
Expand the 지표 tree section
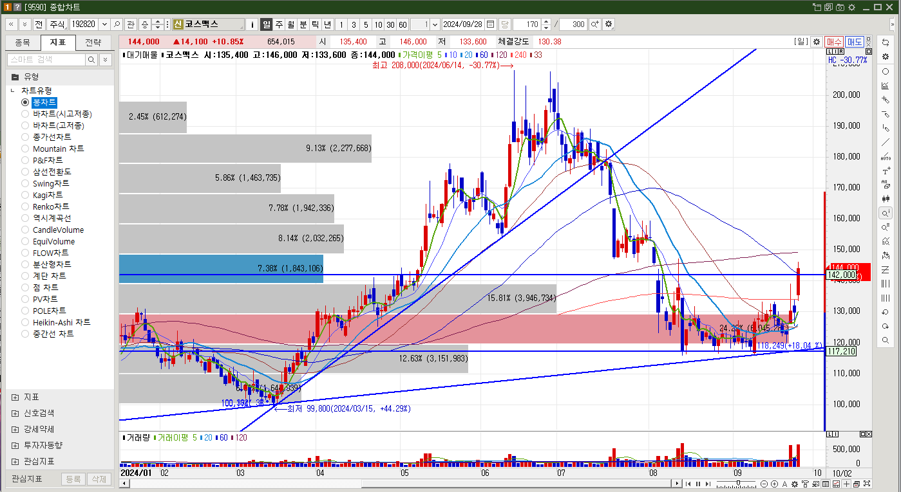15,397
